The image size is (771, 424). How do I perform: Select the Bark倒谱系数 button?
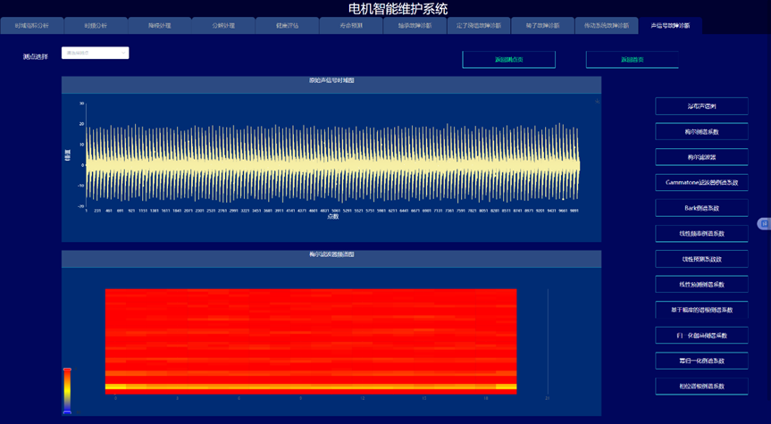click(x=701, y=208)
